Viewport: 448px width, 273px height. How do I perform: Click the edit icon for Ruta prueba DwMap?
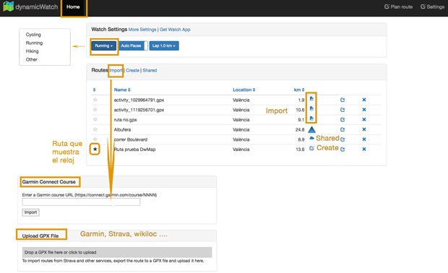point(311,148)
